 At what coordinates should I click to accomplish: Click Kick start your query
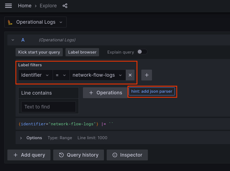click(39, 52)
